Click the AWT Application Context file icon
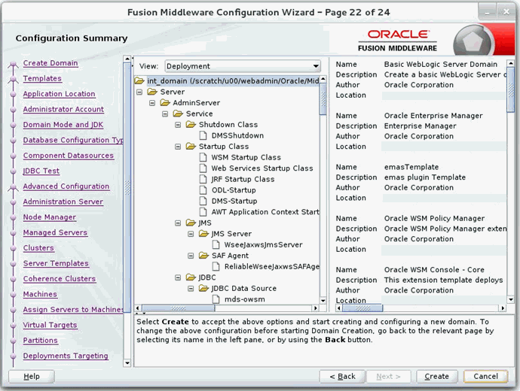Screen dimensions: 520x391 tap(203, 212)
